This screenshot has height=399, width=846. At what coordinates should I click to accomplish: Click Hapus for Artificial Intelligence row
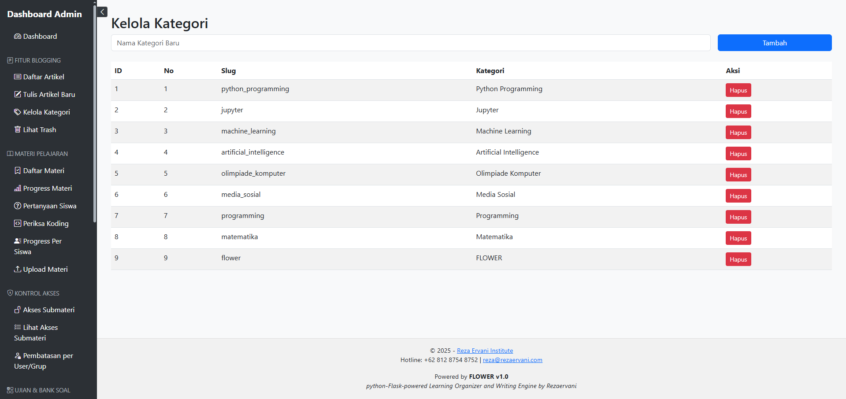[x=738, y=154]
